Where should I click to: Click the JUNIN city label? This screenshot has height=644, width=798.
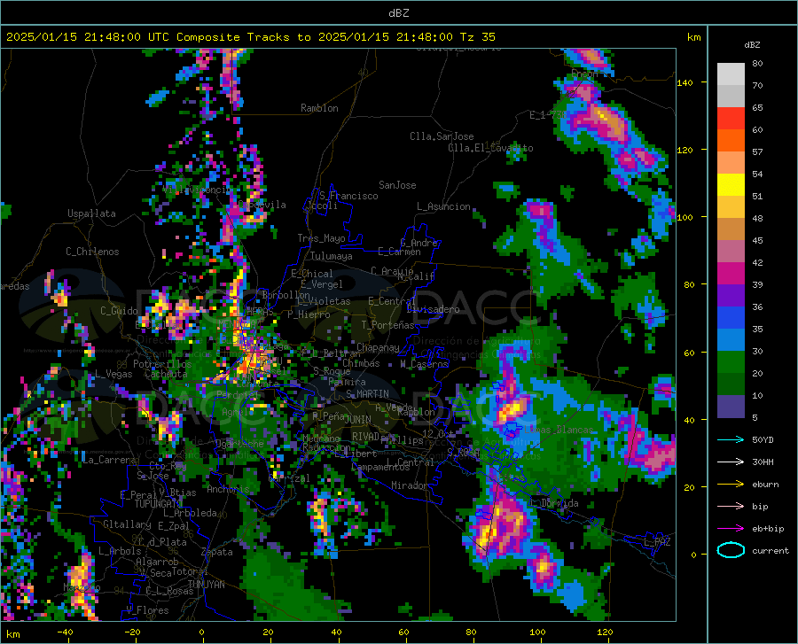point(357,420)
